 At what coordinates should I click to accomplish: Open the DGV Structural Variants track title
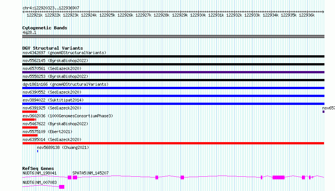(53, 48)
